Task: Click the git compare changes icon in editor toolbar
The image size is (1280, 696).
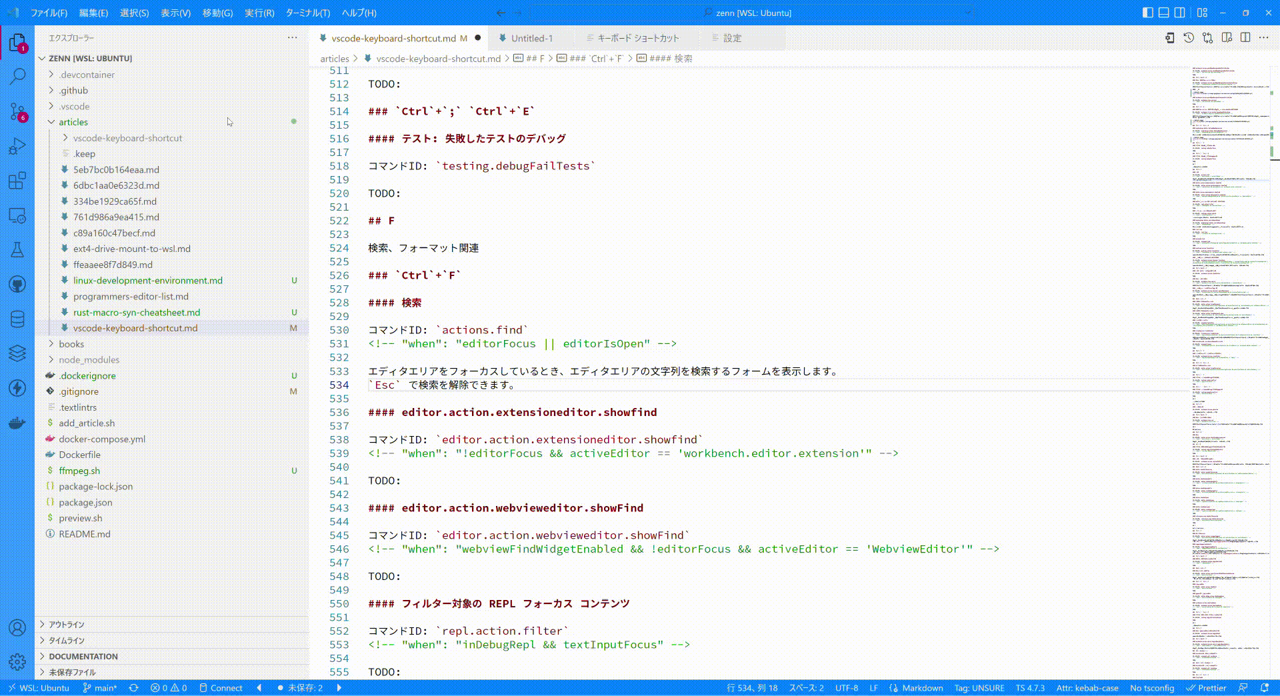Action: tap(1207, 38)
